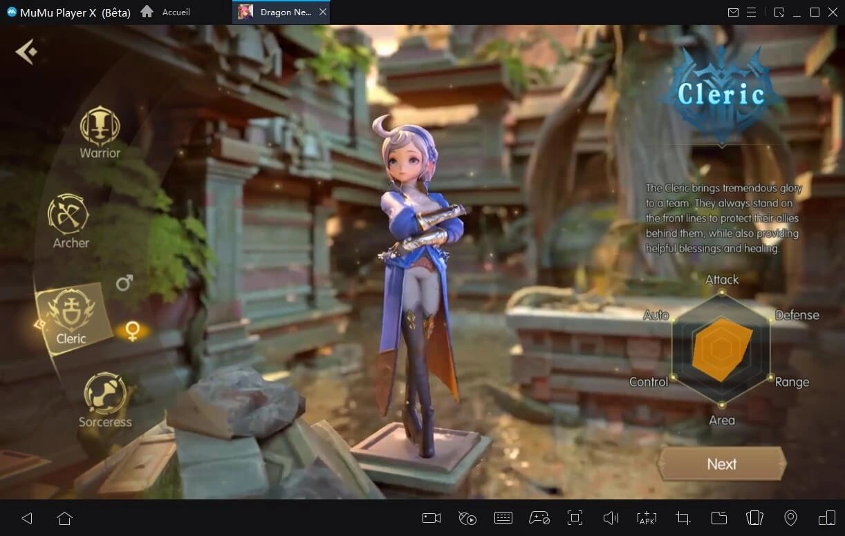845x536 pixels.
Task: Toggle fullscreen mode from the toolbar
Action: pos(575,517)
